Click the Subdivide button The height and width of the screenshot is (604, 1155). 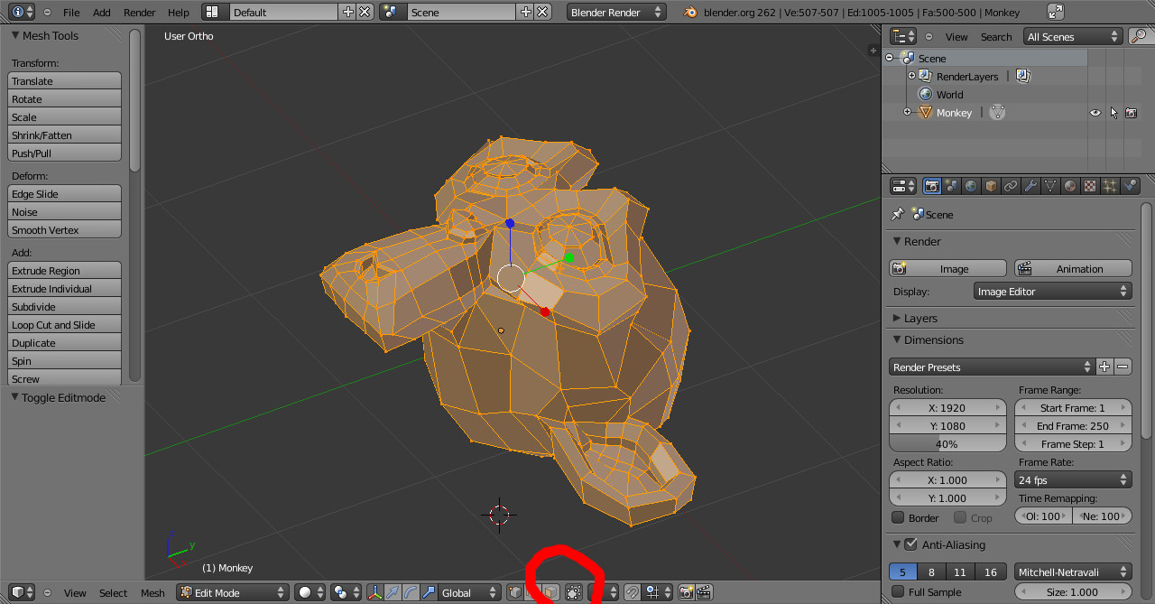click(64, 306)
